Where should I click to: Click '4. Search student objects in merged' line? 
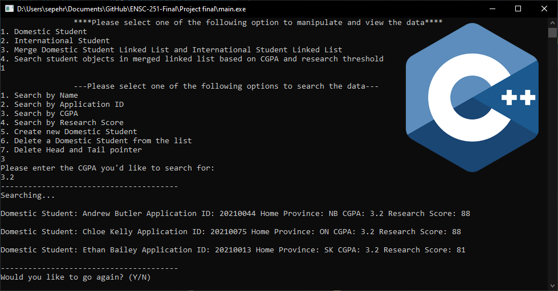pos(192,59)
